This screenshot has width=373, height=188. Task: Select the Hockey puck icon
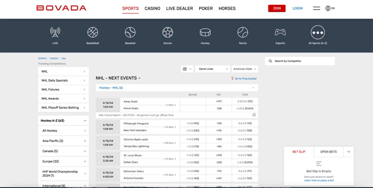(205, 32)
